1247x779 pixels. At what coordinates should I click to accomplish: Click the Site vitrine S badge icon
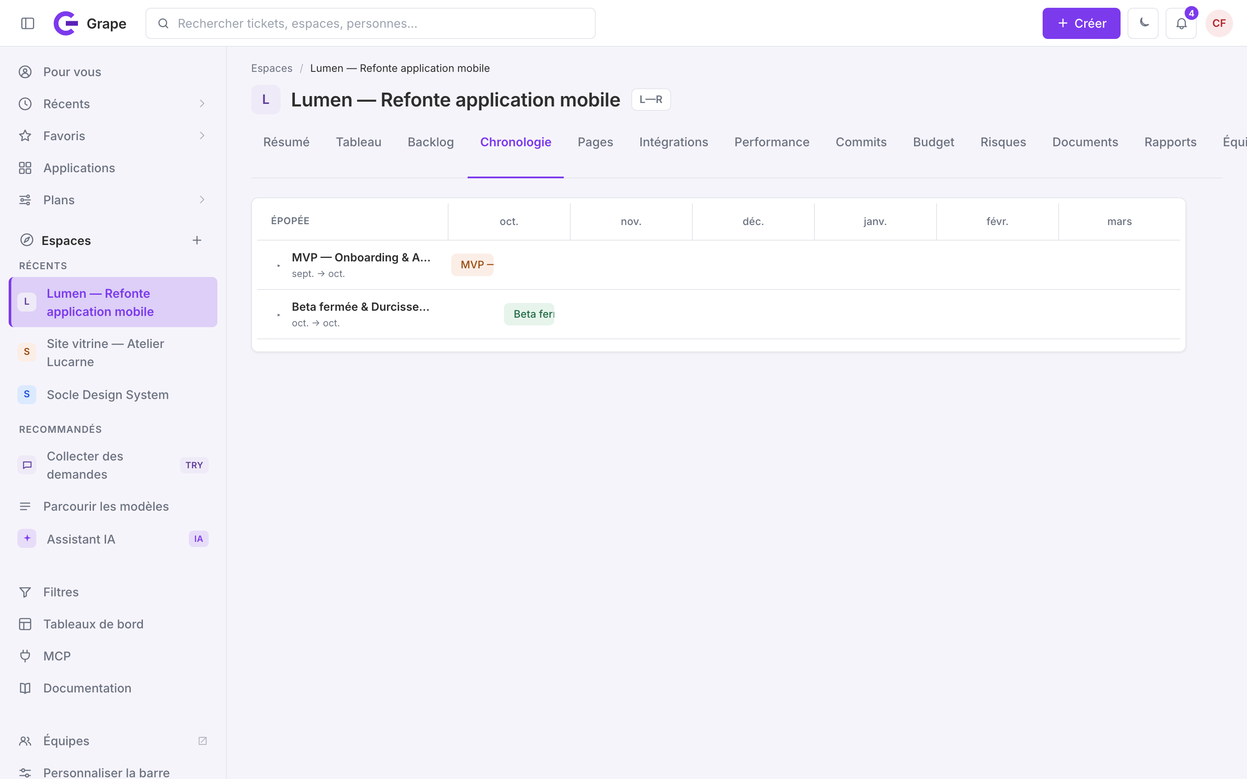(x=27, y=352)
